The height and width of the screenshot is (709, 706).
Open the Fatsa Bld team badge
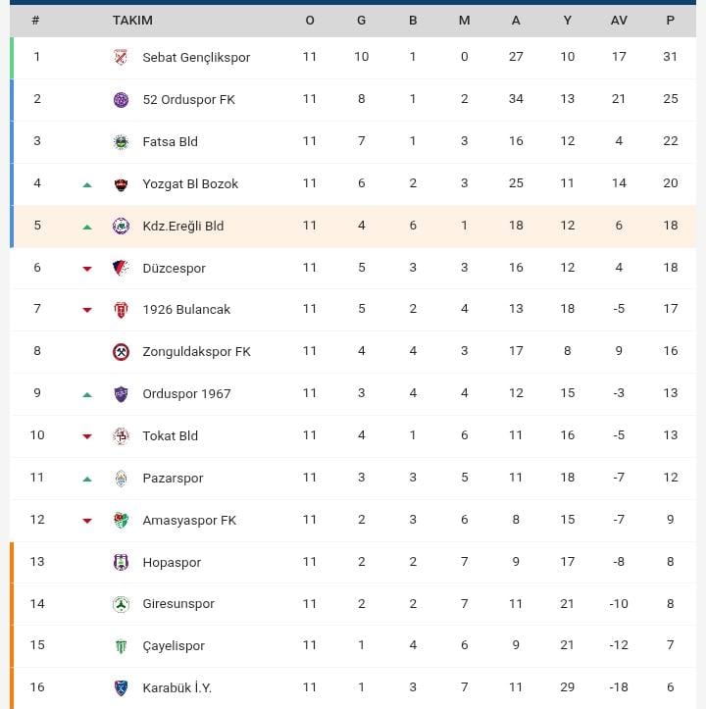point(121,141)
